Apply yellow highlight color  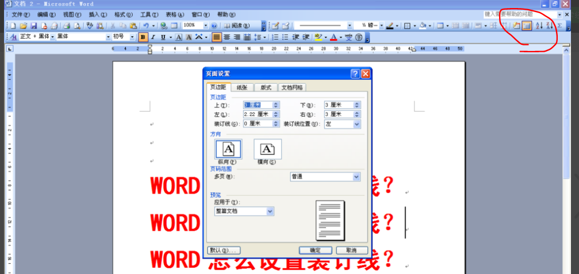pos(319,37)
